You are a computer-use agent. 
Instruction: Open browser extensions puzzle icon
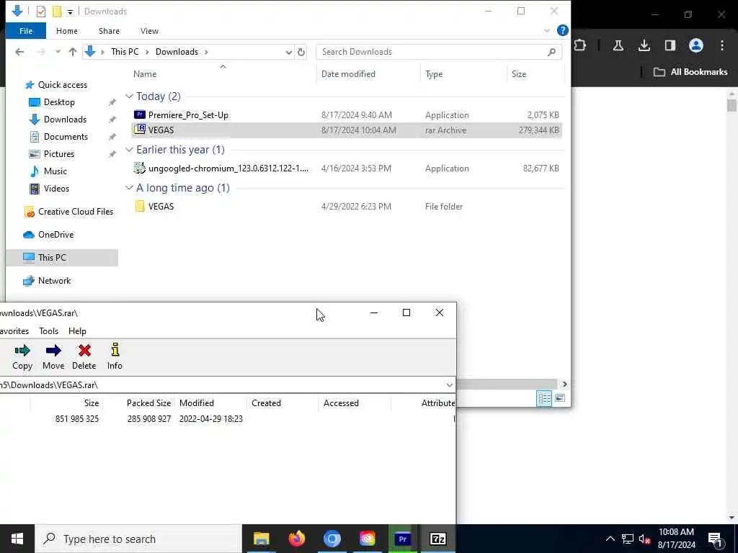[580, 45]
